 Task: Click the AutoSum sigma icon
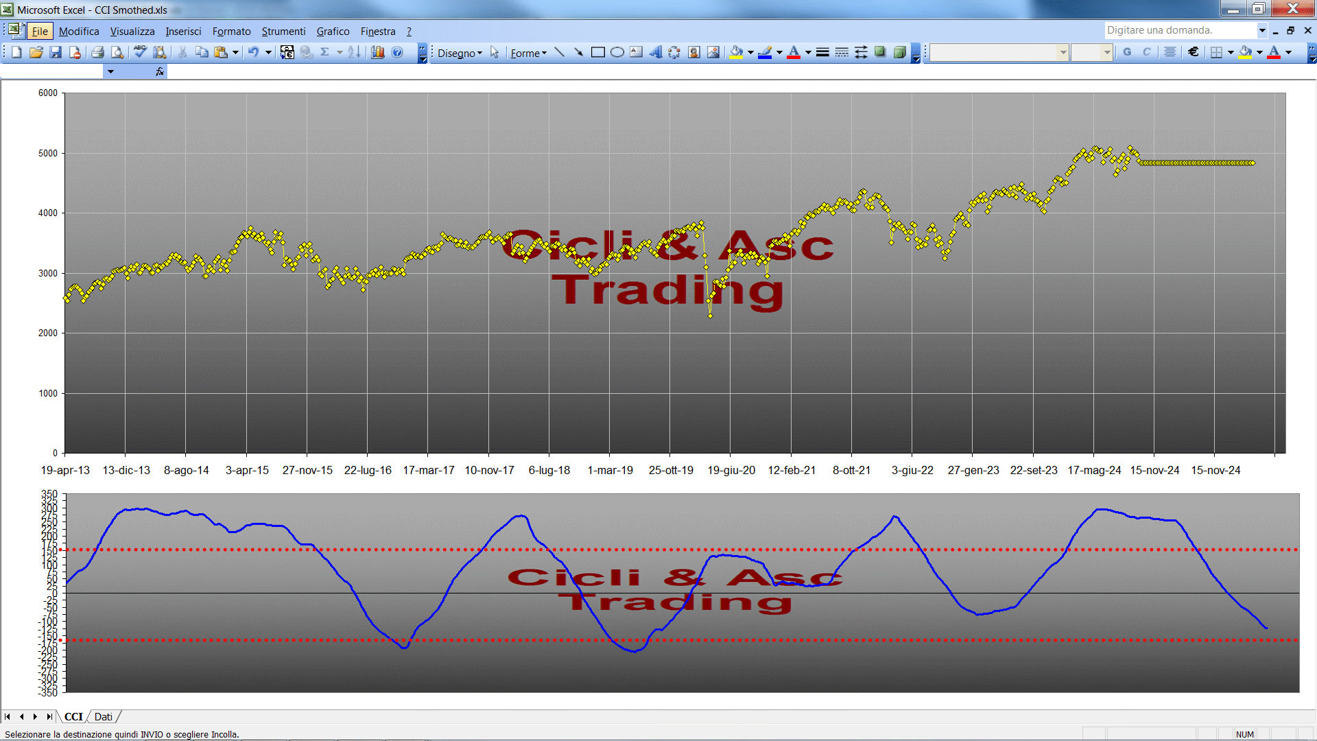click(325, 52)
